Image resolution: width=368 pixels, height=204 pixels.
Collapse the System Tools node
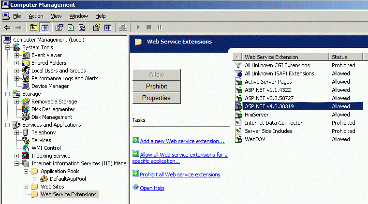(x=8, y=47)
